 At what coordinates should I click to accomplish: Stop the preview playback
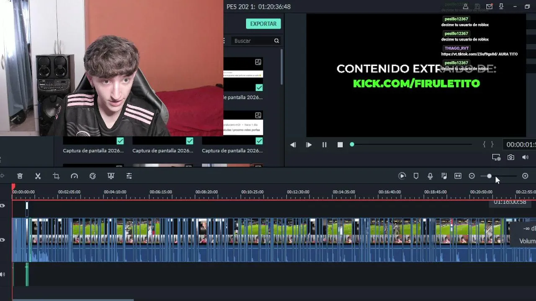click(x=340, y=145)
